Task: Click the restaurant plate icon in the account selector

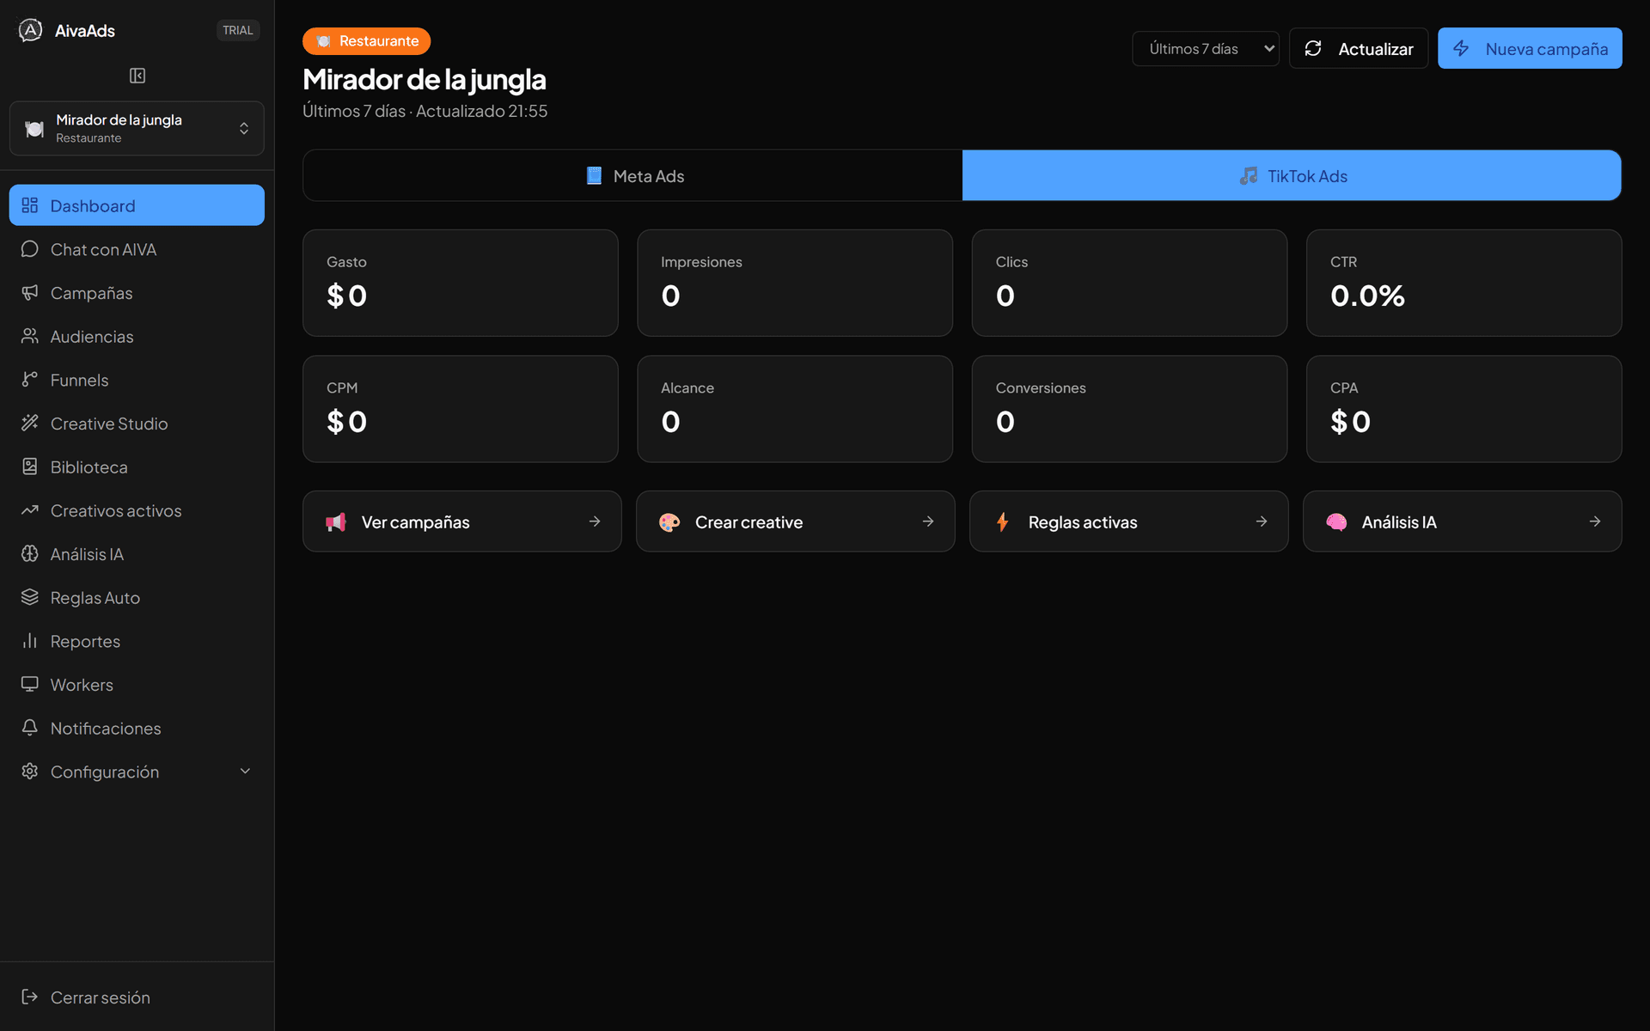Action: click(34, 129)
